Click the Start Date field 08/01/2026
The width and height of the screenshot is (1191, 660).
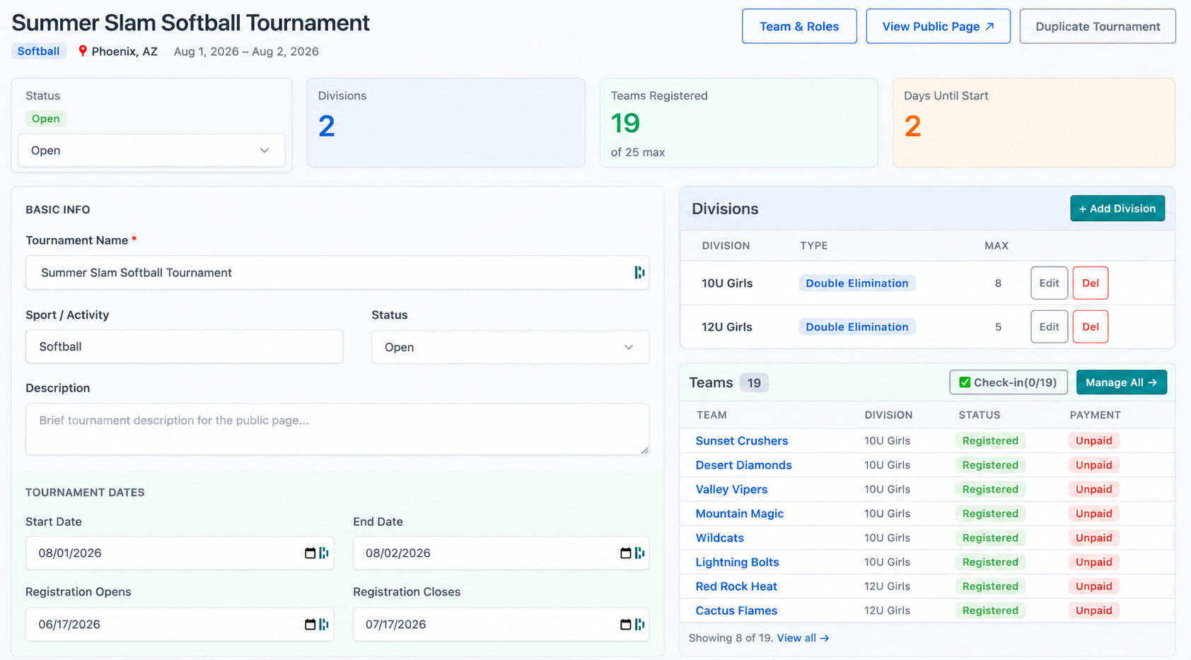[x=180, y=553]
